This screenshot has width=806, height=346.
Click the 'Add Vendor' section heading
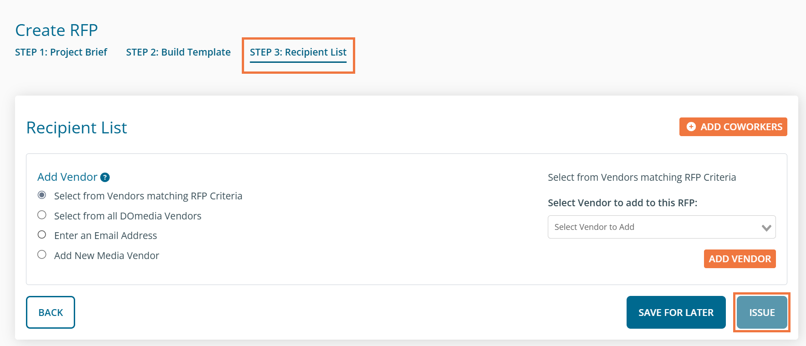click(67, 177)
